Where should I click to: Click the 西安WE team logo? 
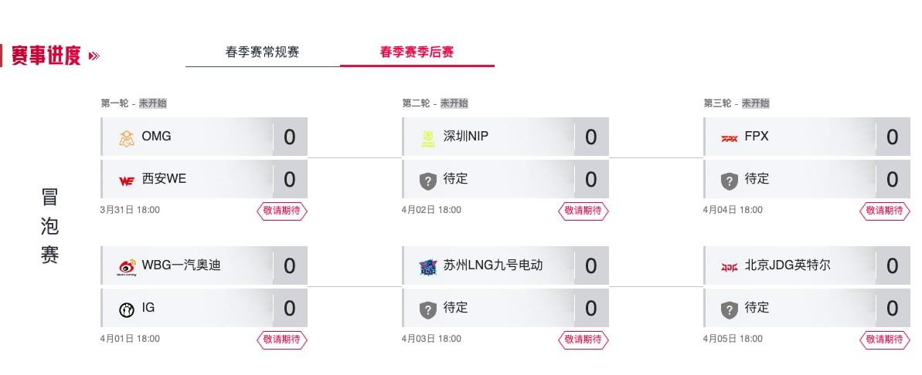click(127, 181)
